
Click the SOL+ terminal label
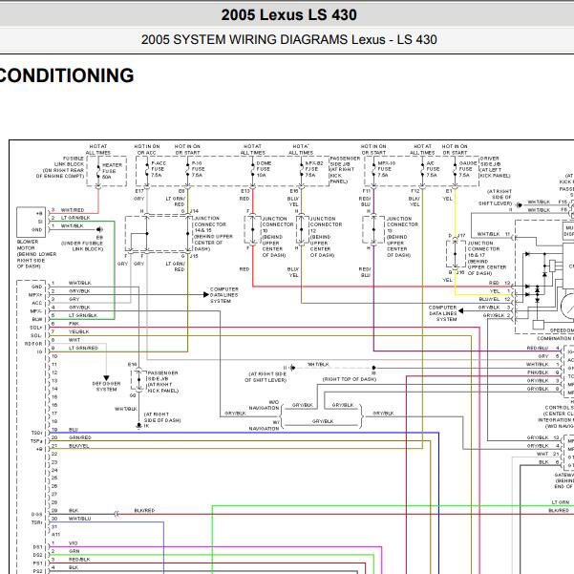pos(36,328)
